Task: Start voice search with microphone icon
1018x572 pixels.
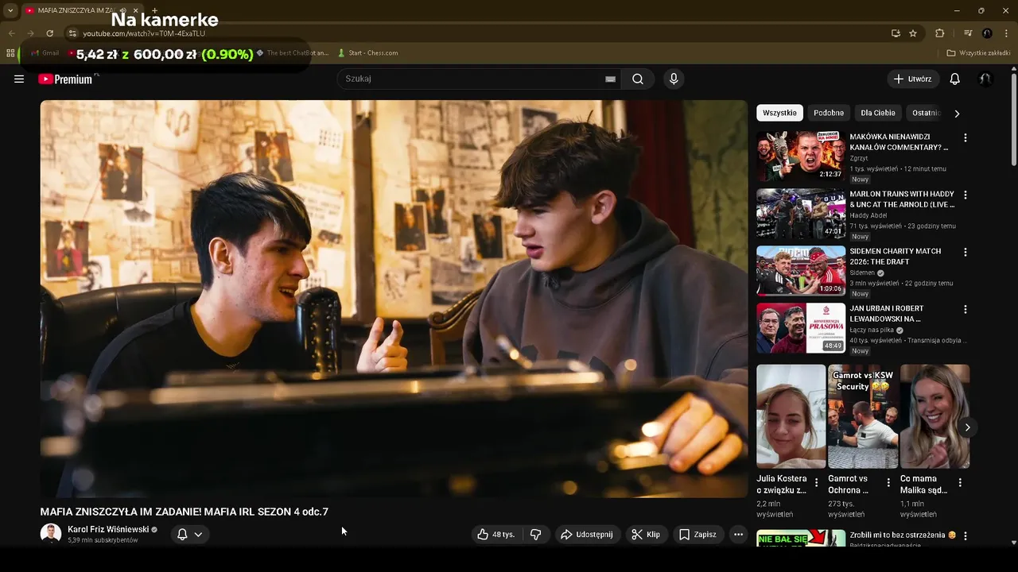Action: click(x=674, y=79)
